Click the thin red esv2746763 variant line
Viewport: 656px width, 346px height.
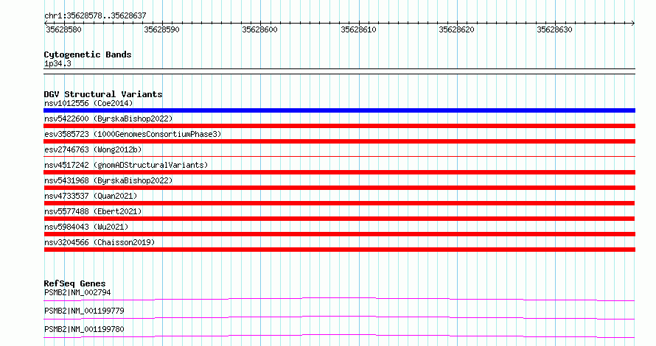point(339,157)
